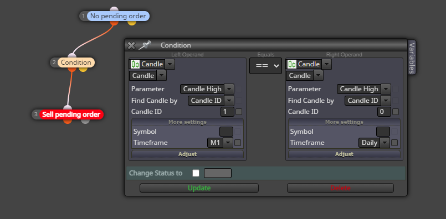Image resolution: width=446 pixels, height=219 pixels.
Task: Toggle checkbox next to right Parameter
Action: pyautogui.click(x=396, y=89)
